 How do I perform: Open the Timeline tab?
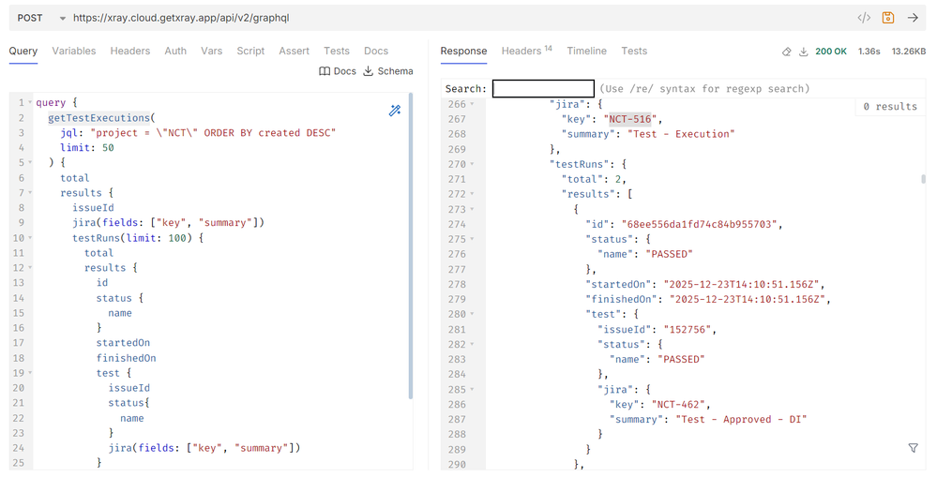tap(587, 52)
